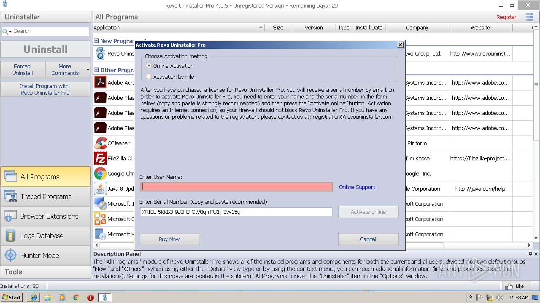
Task: Click the Piriform company cell
Action: [417, 143]
